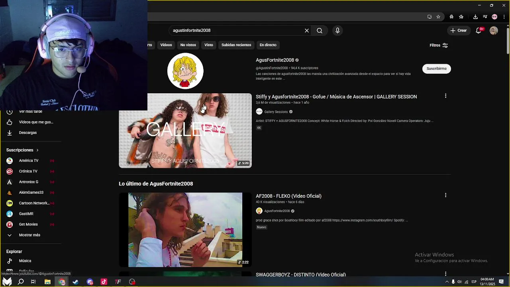Click the Crear button
The image size is (510, 287).
pyautogui.click(x=458, y=30)
